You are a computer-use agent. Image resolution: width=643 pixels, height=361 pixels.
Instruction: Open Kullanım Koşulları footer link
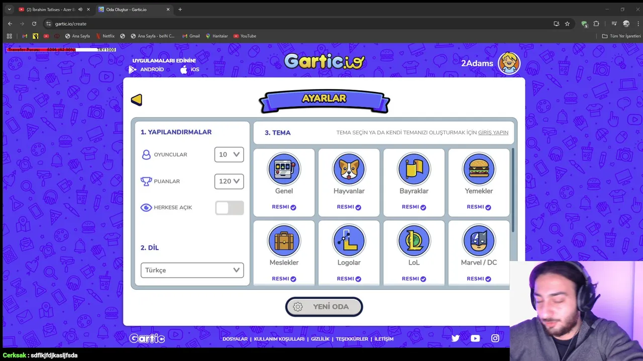(x=279, y=339)
